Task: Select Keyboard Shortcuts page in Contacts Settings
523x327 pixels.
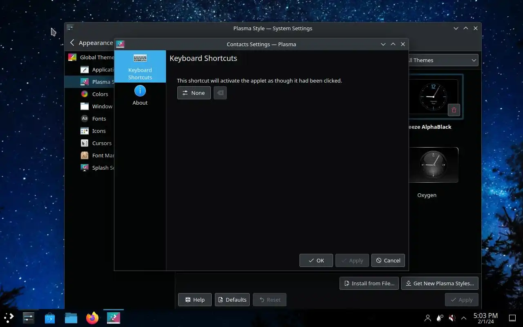Action: [140, 67]
